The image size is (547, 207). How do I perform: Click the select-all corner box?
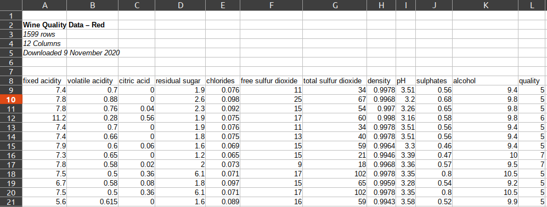tap(11, 5)
